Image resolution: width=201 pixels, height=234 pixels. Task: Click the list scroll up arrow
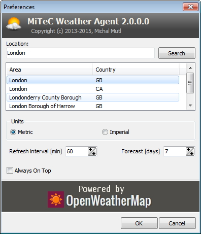tap(190, 68)
